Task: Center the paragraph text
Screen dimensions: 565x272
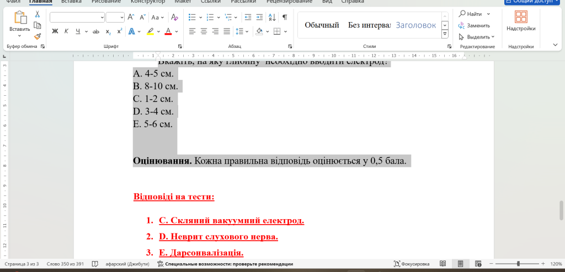Action: click(x=204, y=31)
